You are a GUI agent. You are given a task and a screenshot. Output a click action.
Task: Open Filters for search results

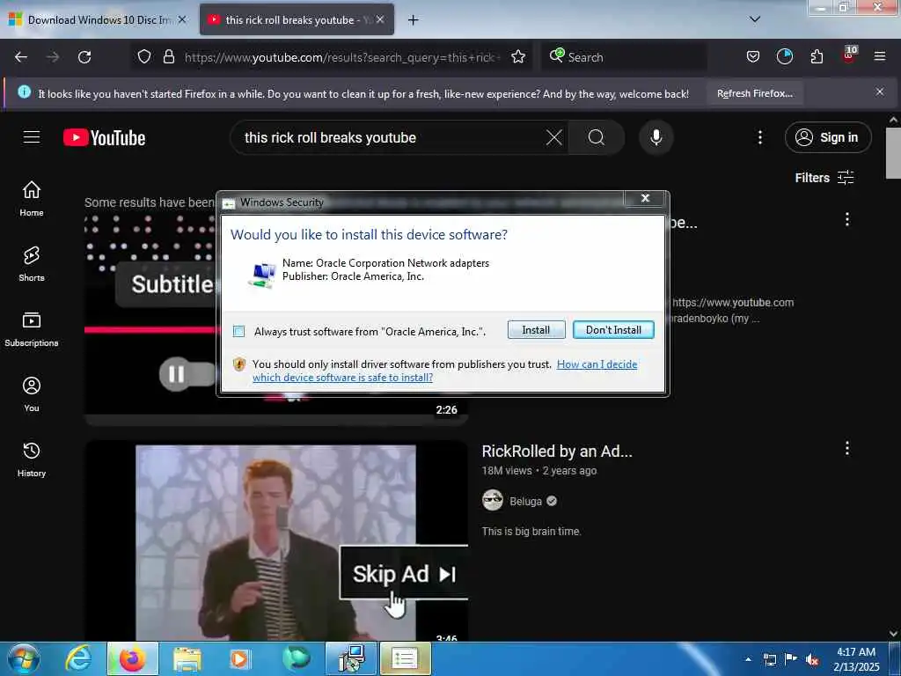[x=824, y=178]
